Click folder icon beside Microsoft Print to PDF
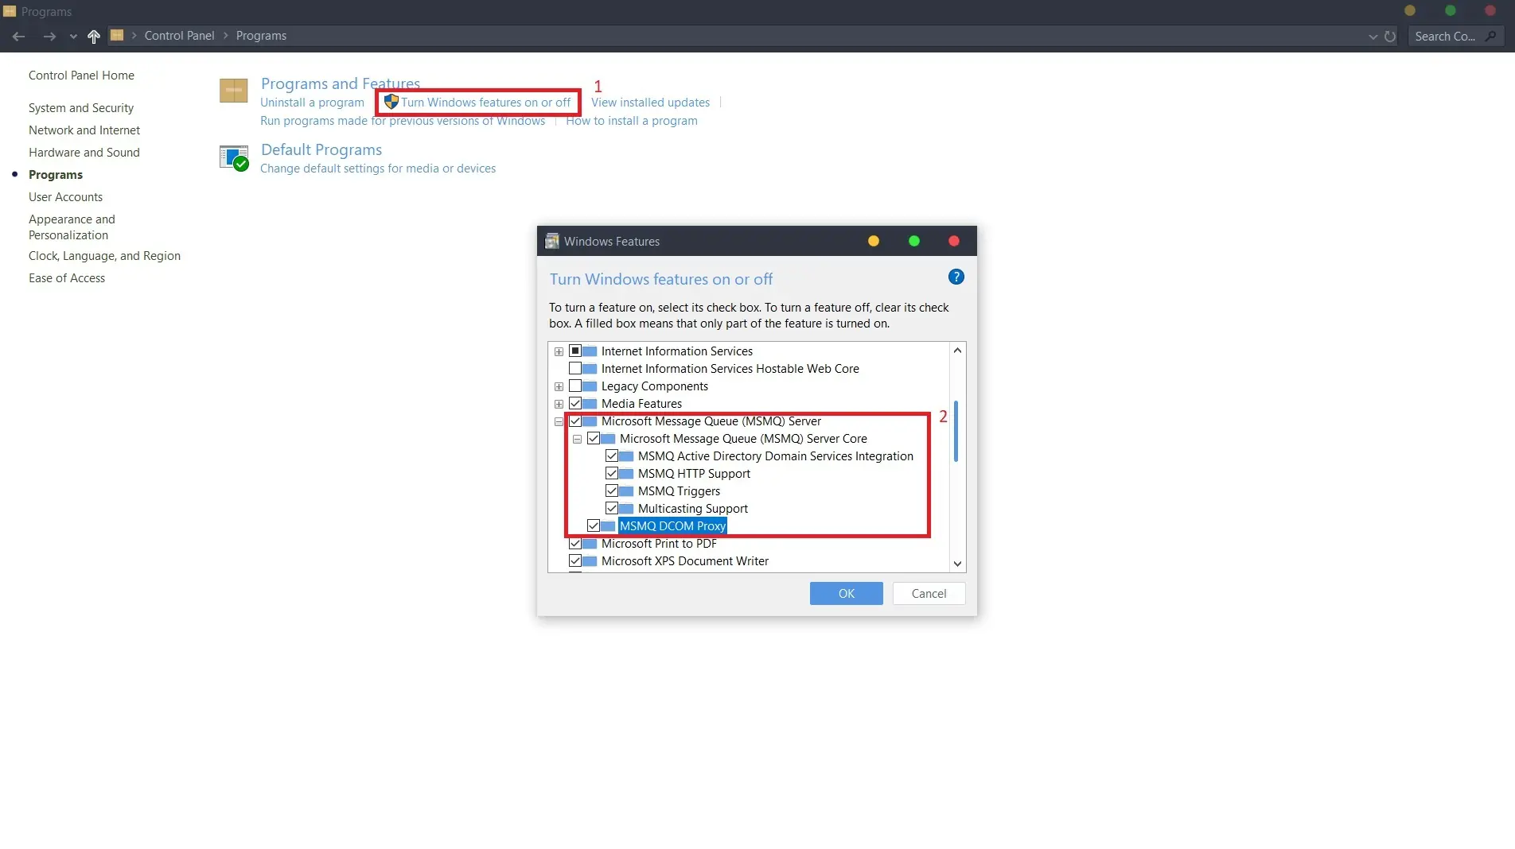The image size is (1515, 849). tap(590, 544)
